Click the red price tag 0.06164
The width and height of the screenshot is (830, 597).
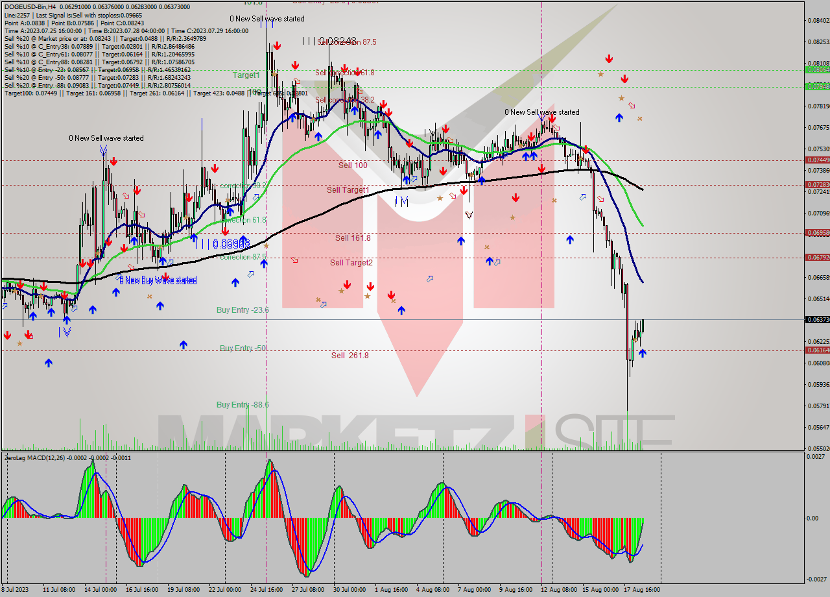click(817, 350)
